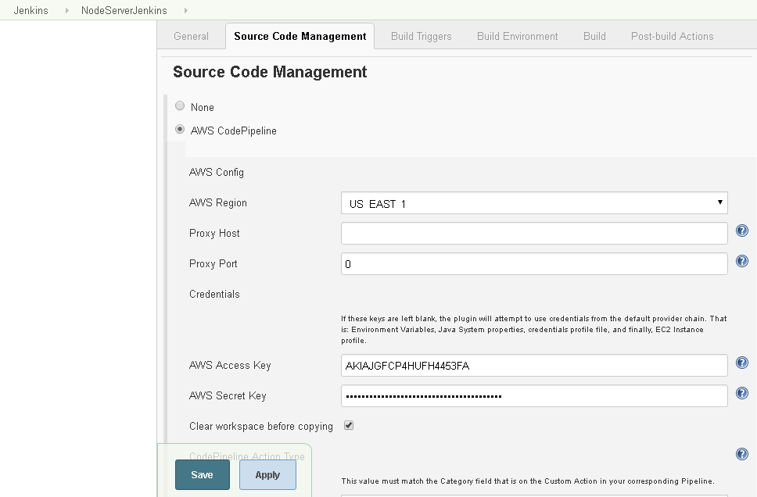The height and width of the screenshot is (497, 757).
Task: Click the Source Code Management heading
Action: pos(270,72)
